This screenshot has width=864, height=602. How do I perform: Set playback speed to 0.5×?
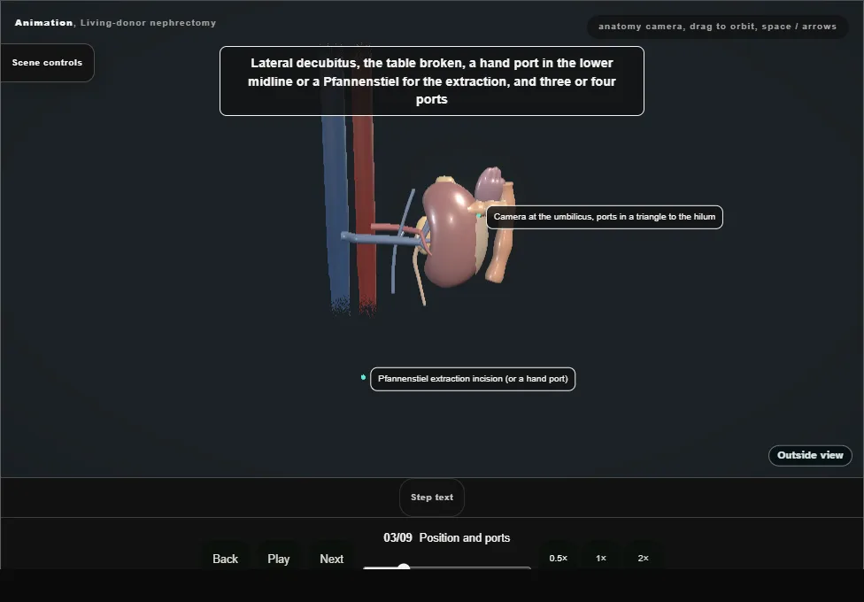click(559, 558)
